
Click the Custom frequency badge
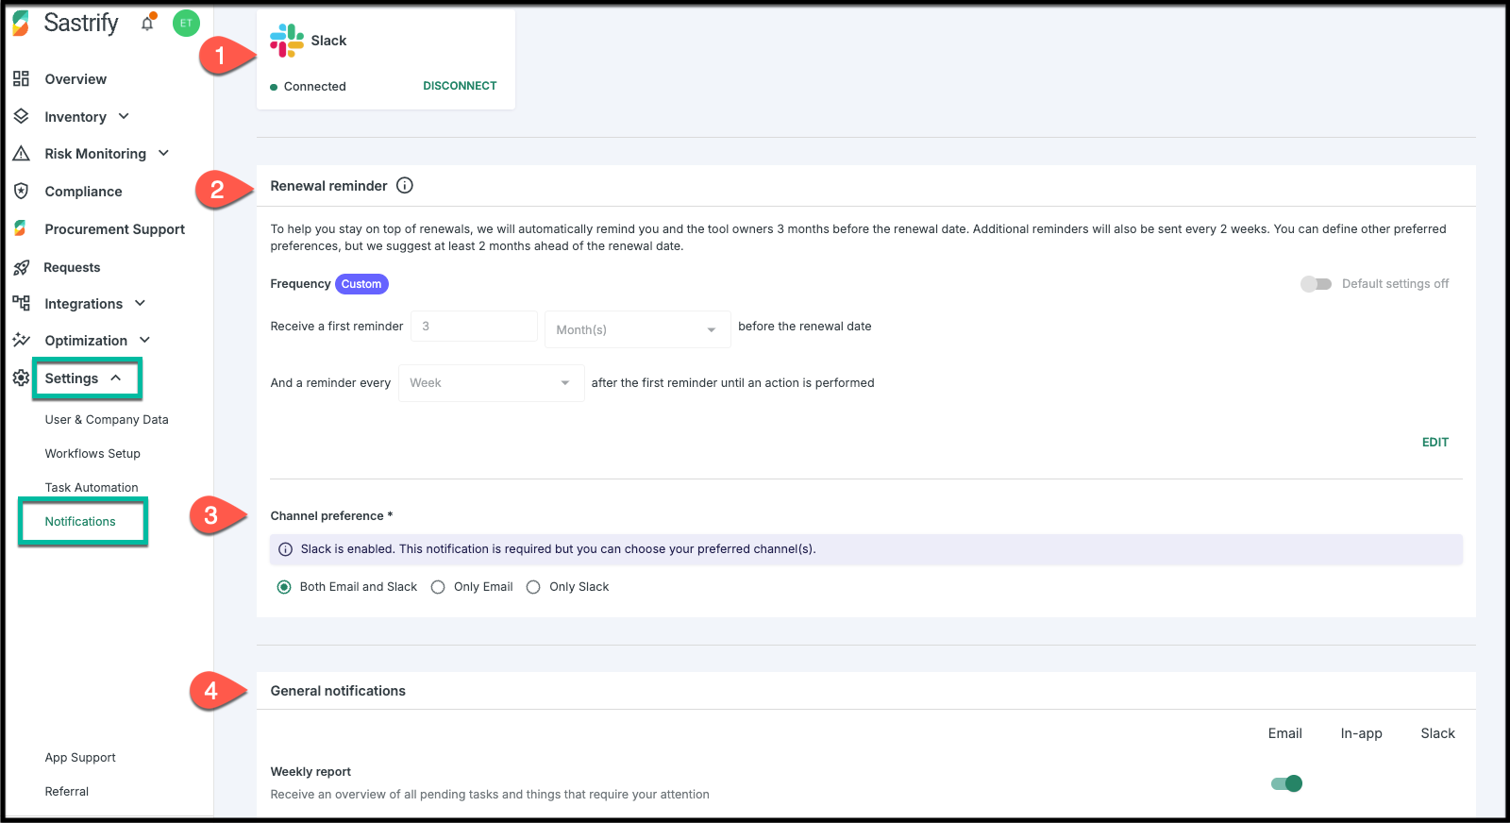pyautogui.click(x=361, y=284)
